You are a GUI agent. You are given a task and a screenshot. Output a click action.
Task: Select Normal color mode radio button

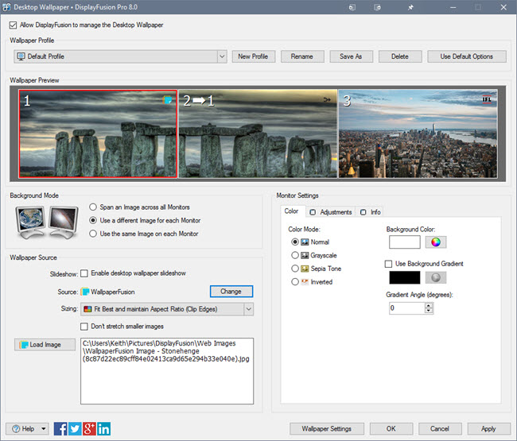coord(295,242)
